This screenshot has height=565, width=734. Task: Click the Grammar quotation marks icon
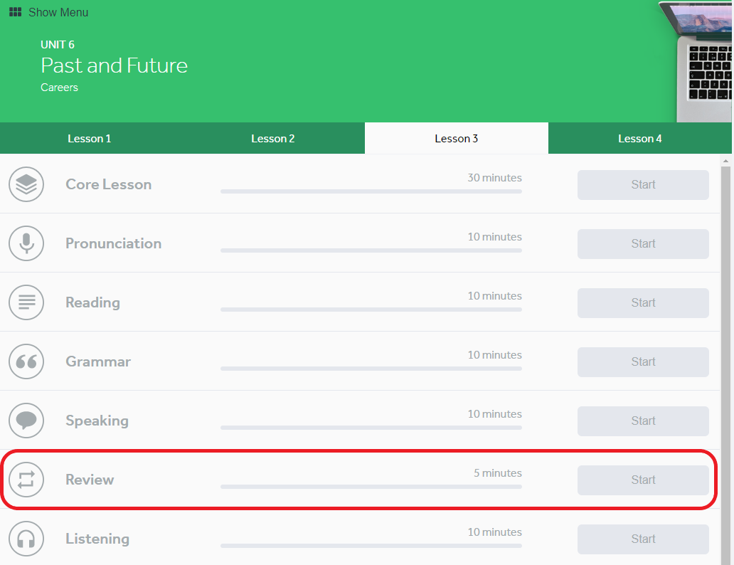coord(26,361)
